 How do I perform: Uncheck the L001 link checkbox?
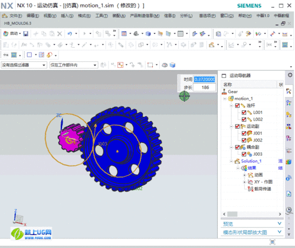(x=244, y=112)
